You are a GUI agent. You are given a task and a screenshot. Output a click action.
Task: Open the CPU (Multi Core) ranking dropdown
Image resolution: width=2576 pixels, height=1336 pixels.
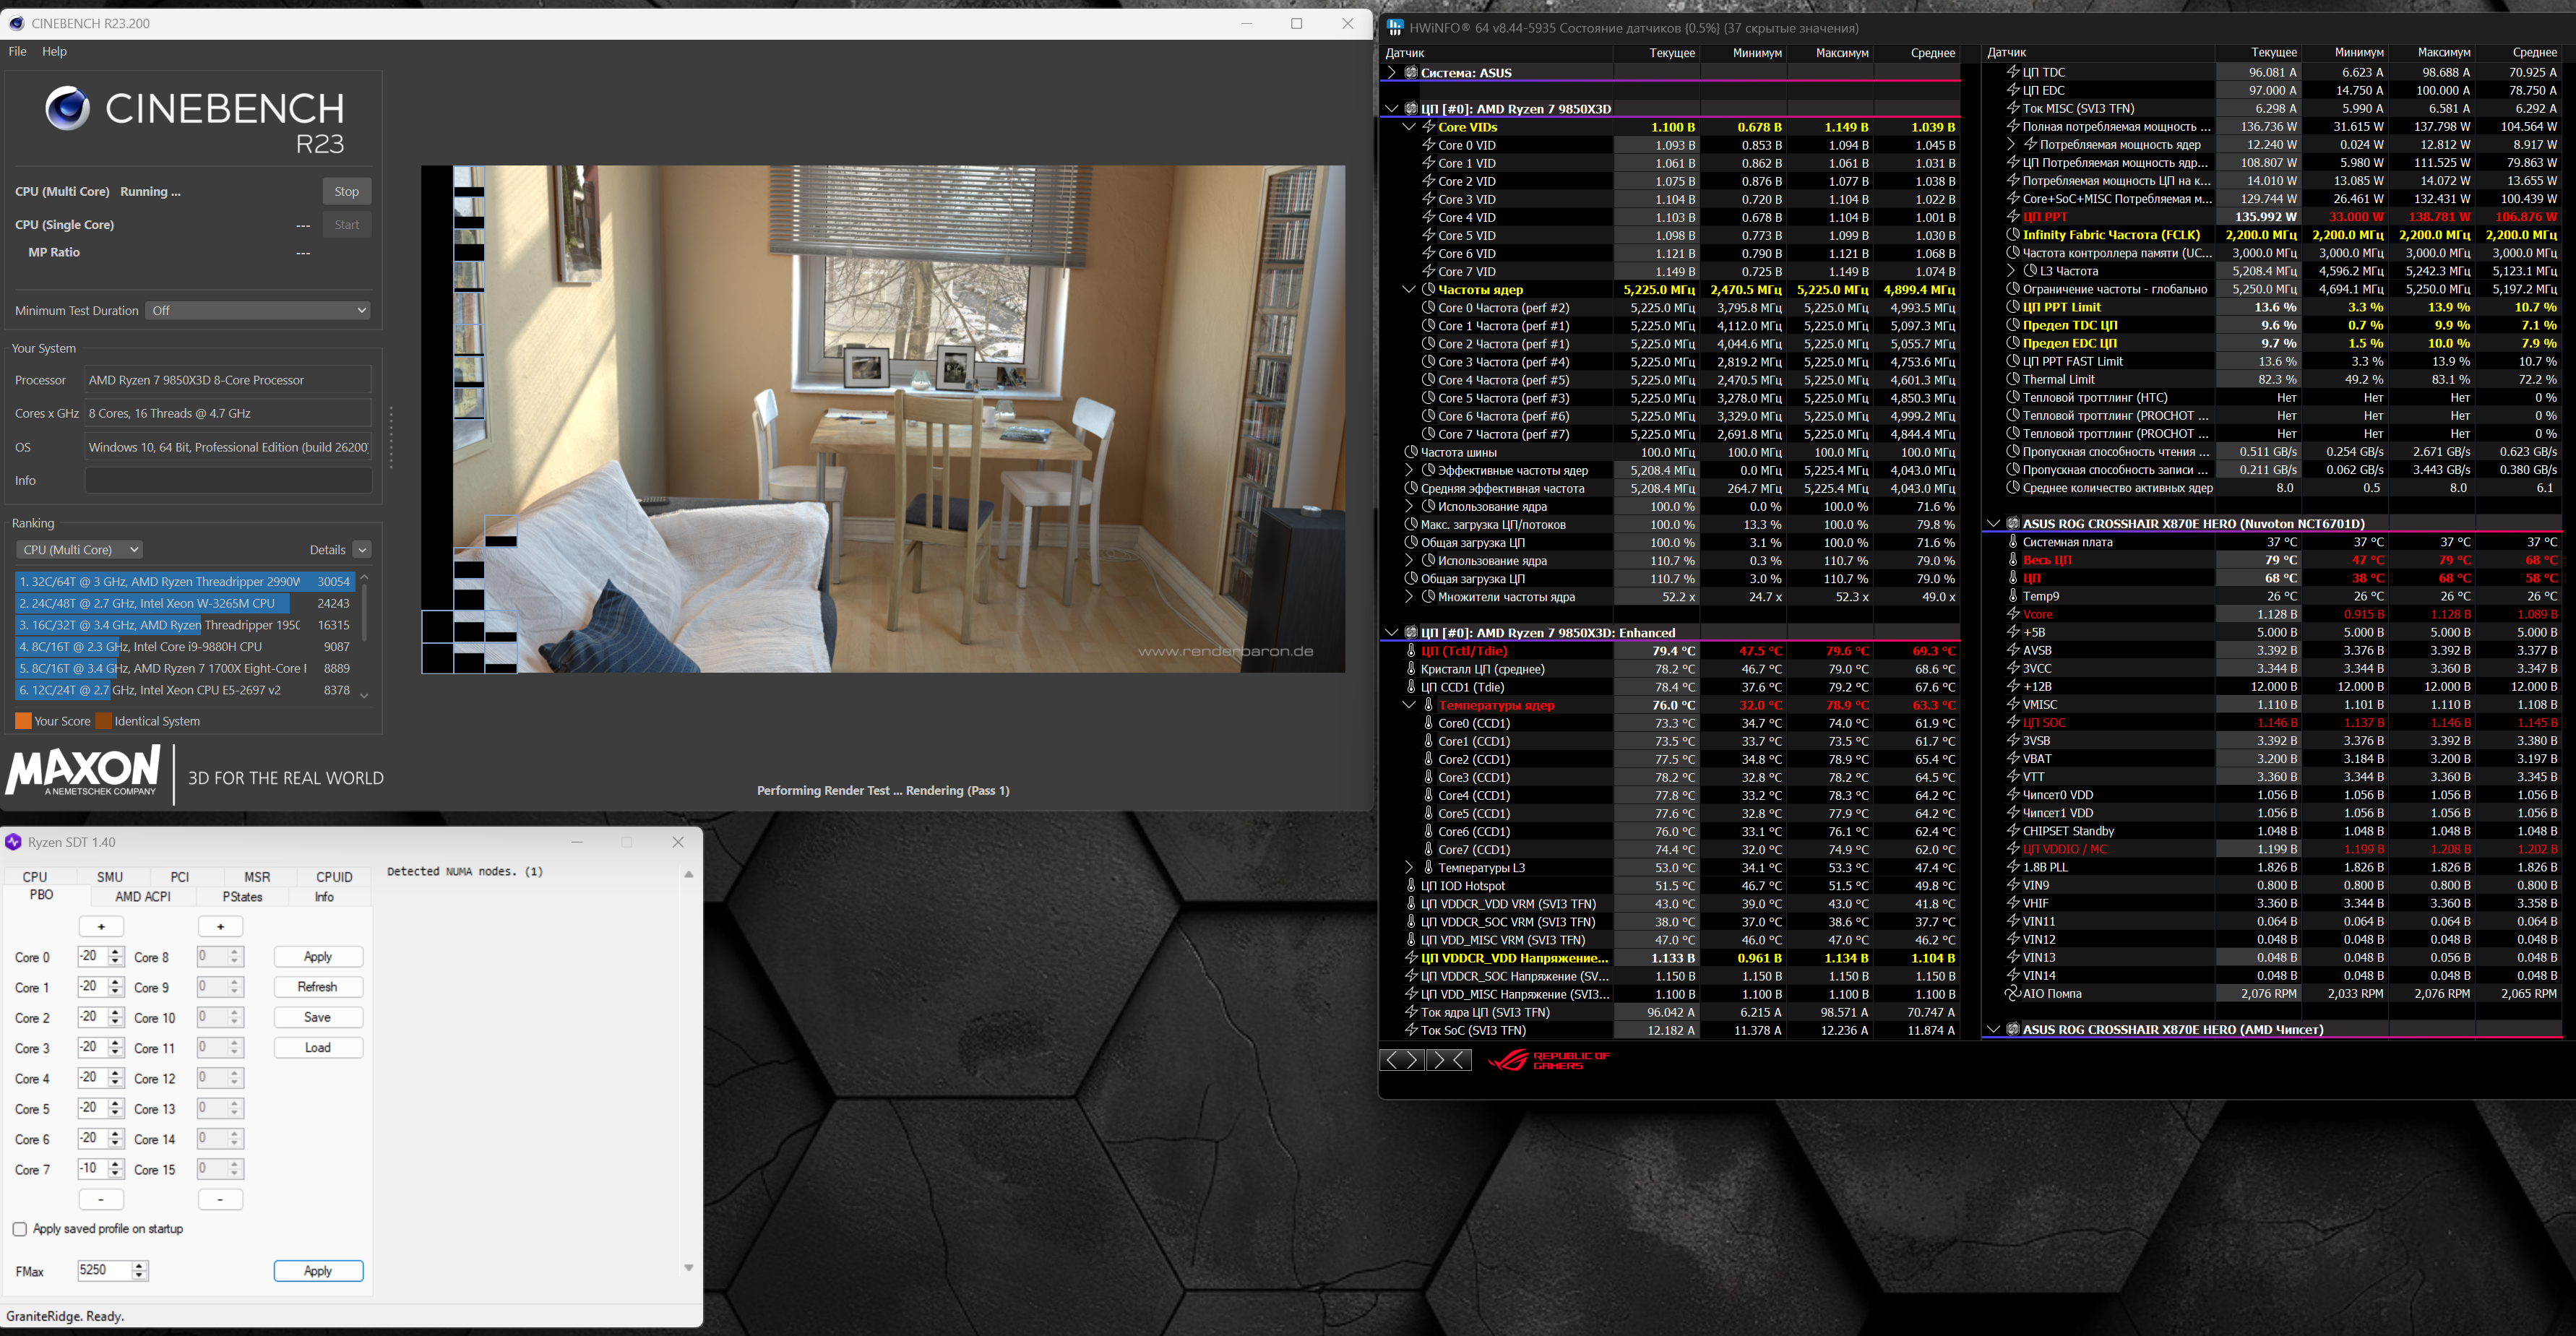80,550
